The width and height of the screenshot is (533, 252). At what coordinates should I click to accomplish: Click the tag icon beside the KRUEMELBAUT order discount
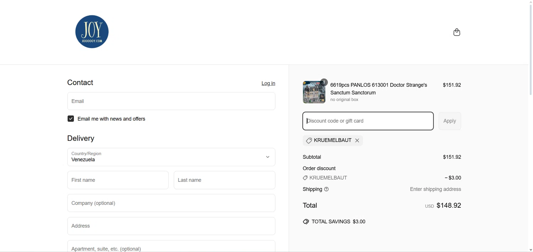(x=305, y=178)
